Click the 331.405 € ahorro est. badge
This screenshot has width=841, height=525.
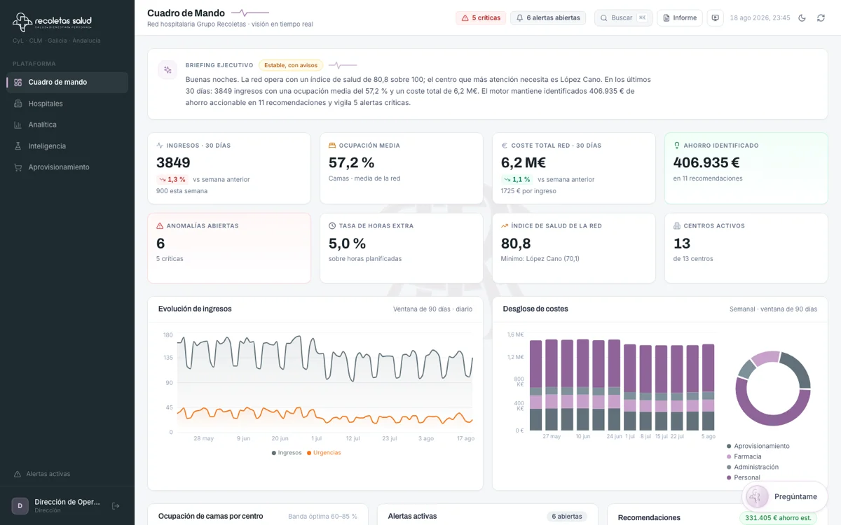(x=778, y=518)
